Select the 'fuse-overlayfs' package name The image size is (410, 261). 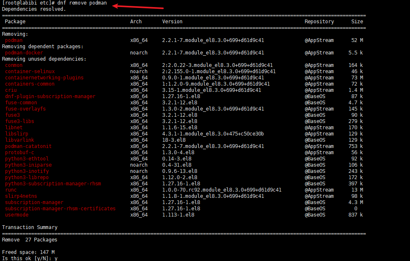25,109
